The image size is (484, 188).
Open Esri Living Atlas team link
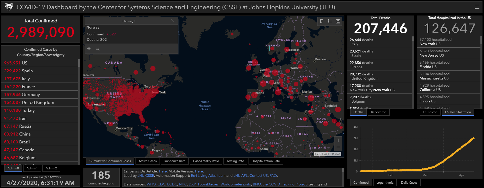point(208,176)
